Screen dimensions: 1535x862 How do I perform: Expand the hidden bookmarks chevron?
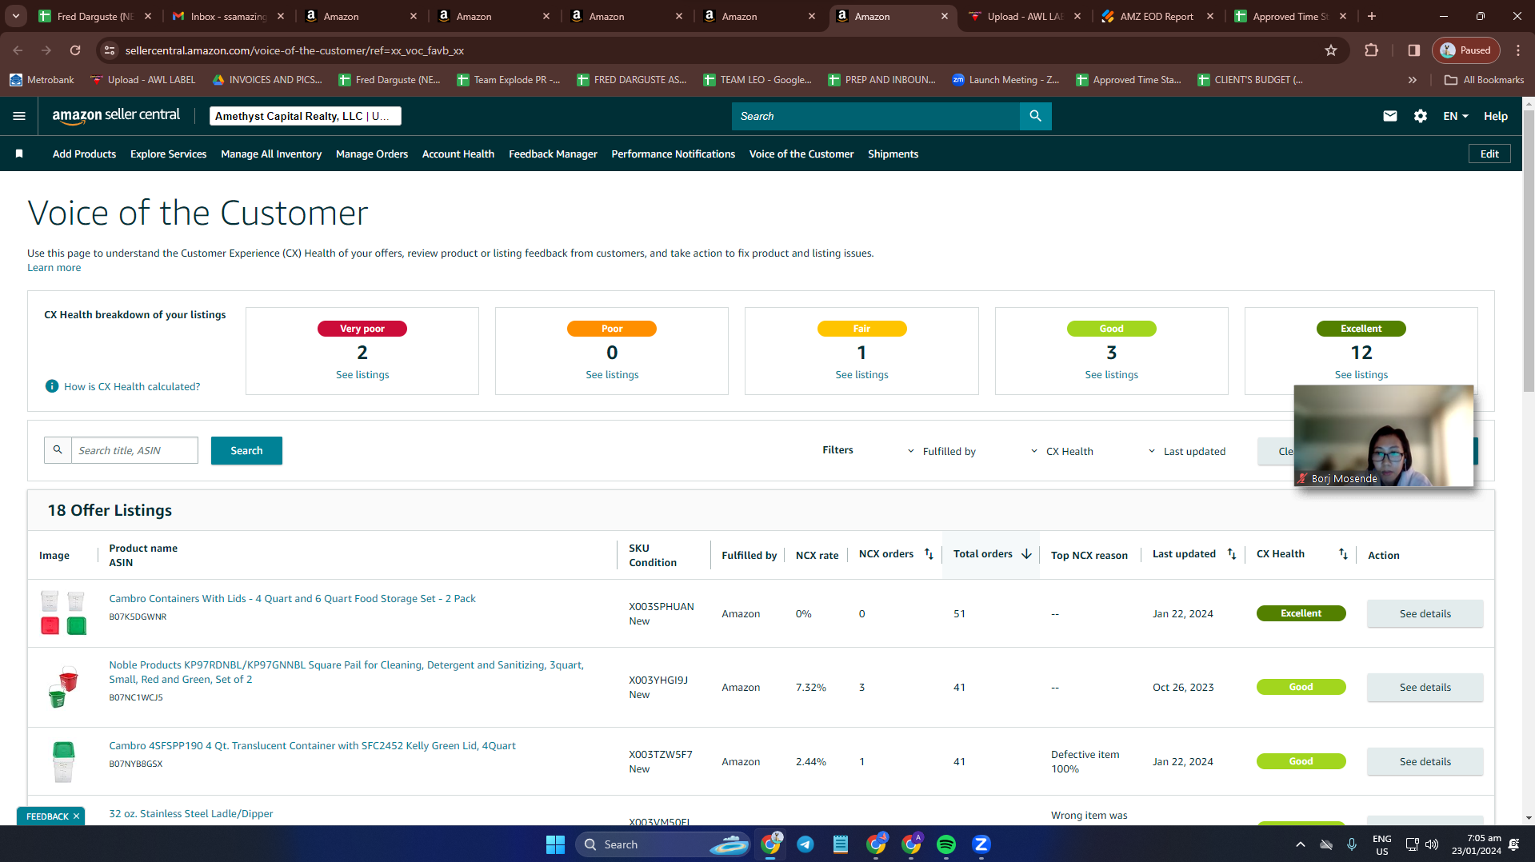coord(1413,80)
